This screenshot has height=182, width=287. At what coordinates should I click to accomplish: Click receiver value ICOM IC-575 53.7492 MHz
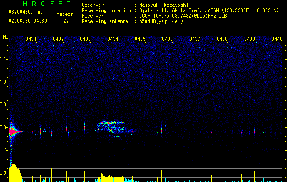183,16
